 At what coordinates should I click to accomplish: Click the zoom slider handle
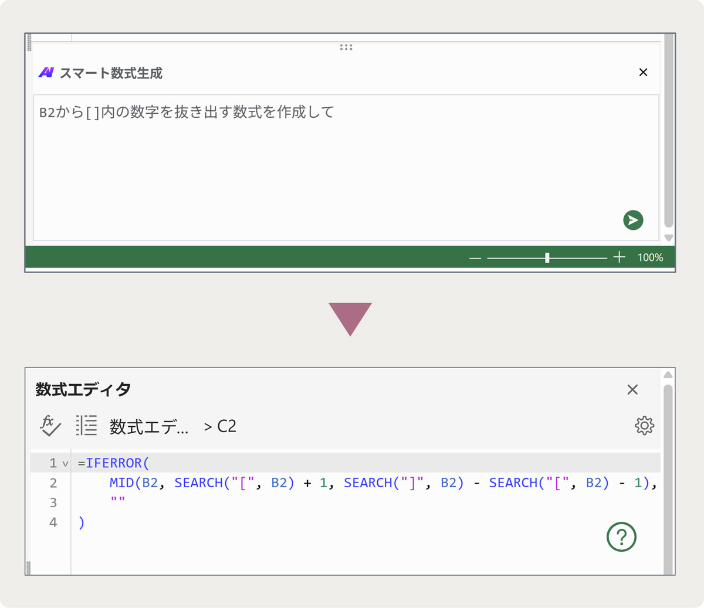point(547,257)
